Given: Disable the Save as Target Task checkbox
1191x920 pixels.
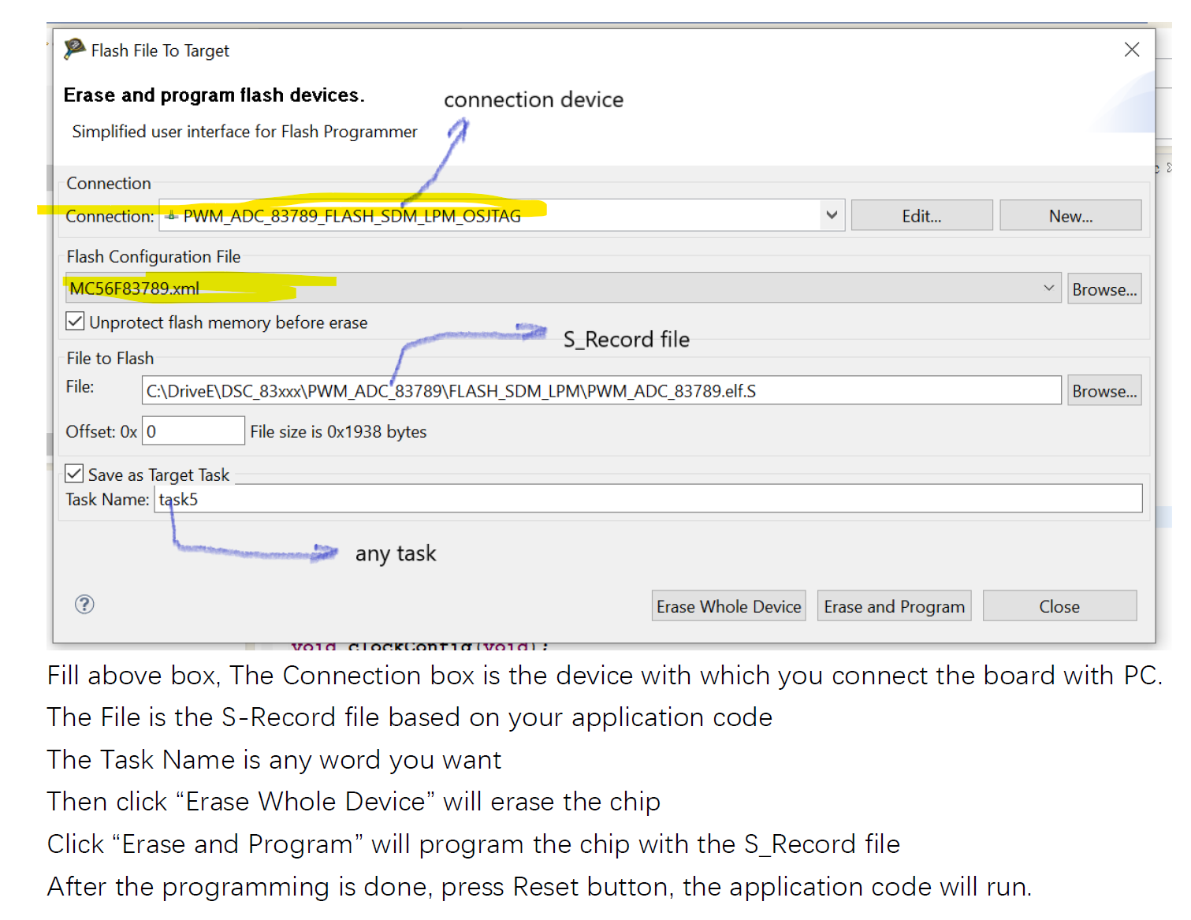Looking at the screenshot, I should click(x=74, y=473).
